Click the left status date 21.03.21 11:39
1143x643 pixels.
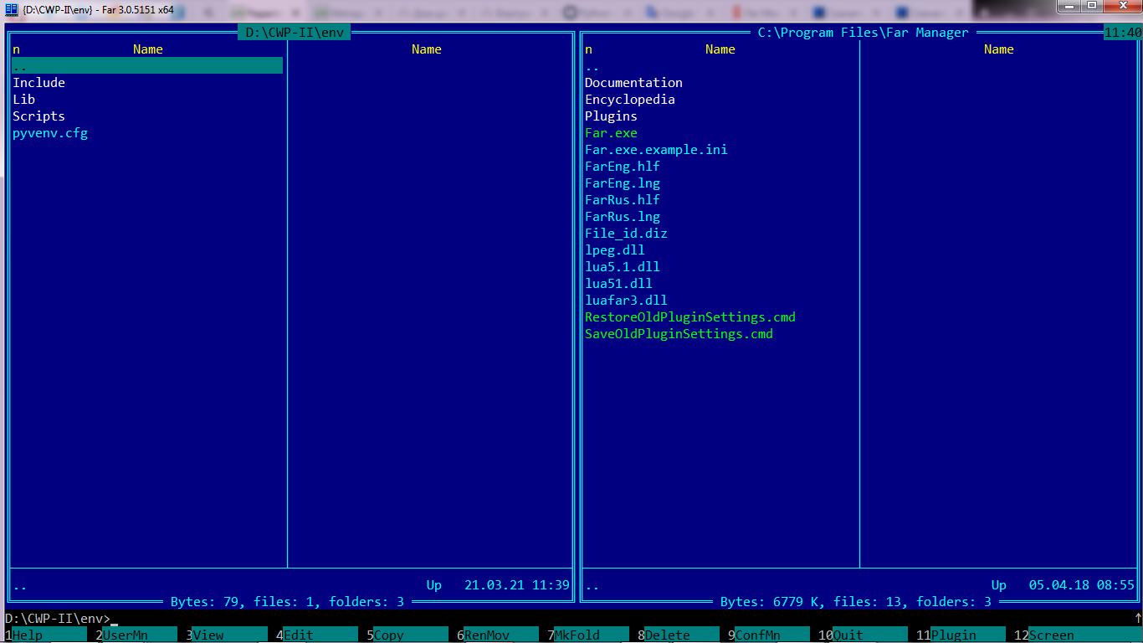click(517, 585)
